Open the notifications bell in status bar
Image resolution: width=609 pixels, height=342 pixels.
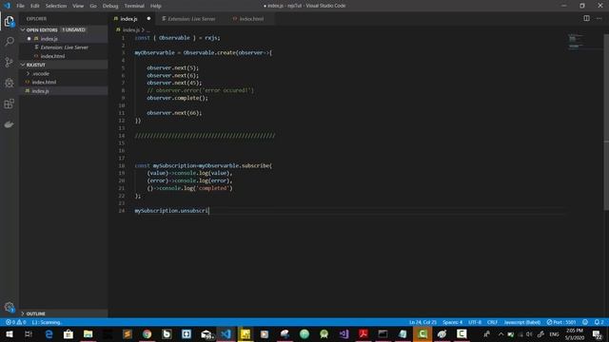point(599,322)
